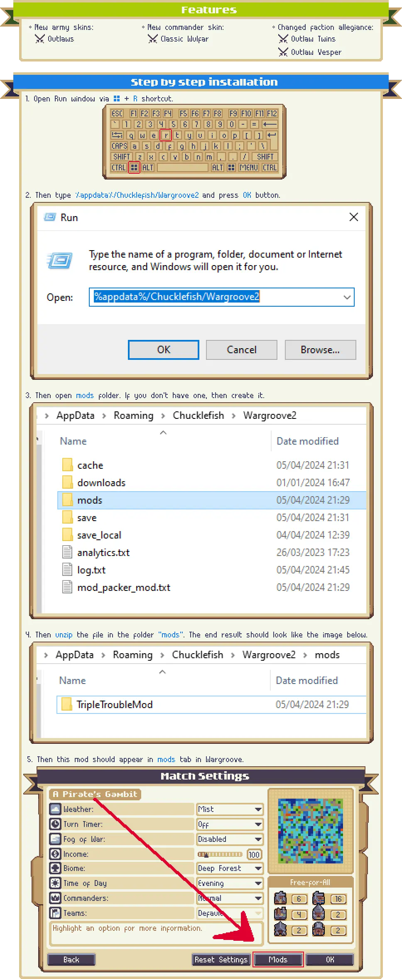Open the Commanders dropdown showing Normal

pos(230,898)
